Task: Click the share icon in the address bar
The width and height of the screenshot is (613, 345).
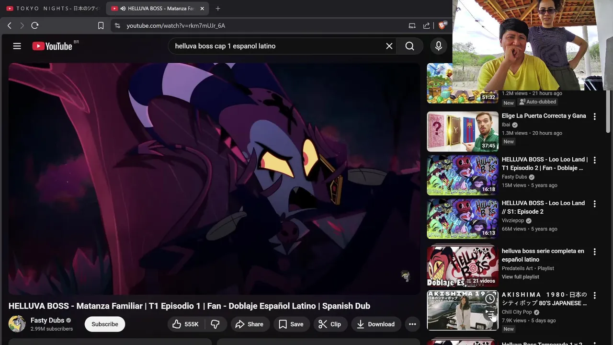Action: click(x=426, y=25)
